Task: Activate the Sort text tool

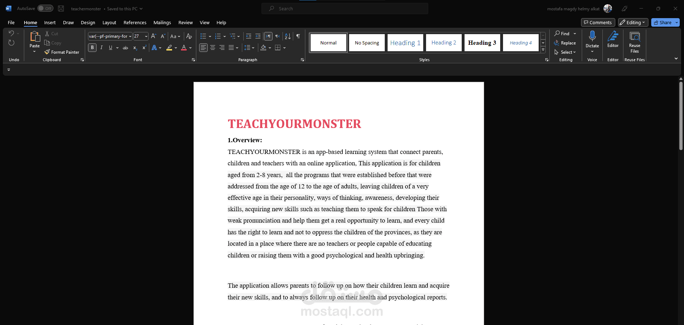Action: [287, 36]
